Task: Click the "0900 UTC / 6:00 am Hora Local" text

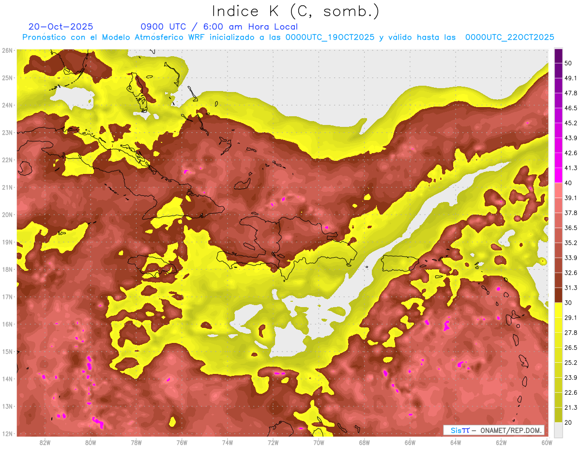Action: (219, 27)
